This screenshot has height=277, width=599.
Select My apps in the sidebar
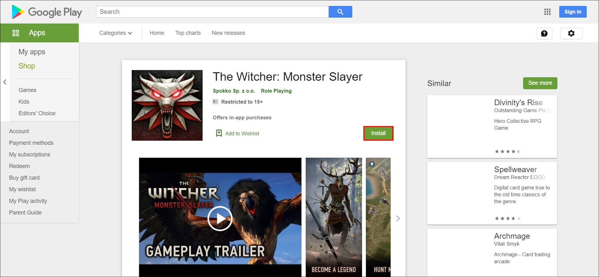click(32, 52)
